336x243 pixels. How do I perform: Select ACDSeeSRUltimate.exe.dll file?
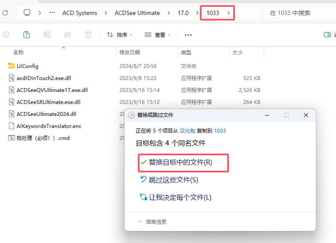49,102
